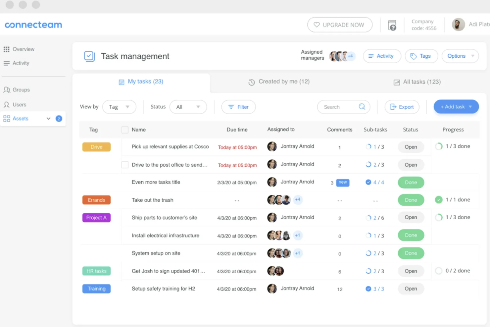Click the Export button
This screenshot has height=327, width=490.
pyautogui.click(x=402, y=107)
